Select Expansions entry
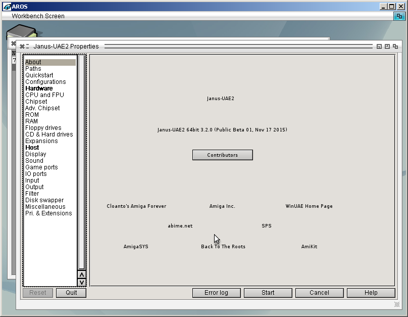Viewport: 408px width, 317px height. coord(50,141)
